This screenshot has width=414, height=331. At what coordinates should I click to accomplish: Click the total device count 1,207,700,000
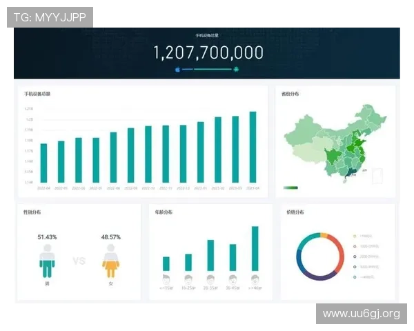point(208,52)
